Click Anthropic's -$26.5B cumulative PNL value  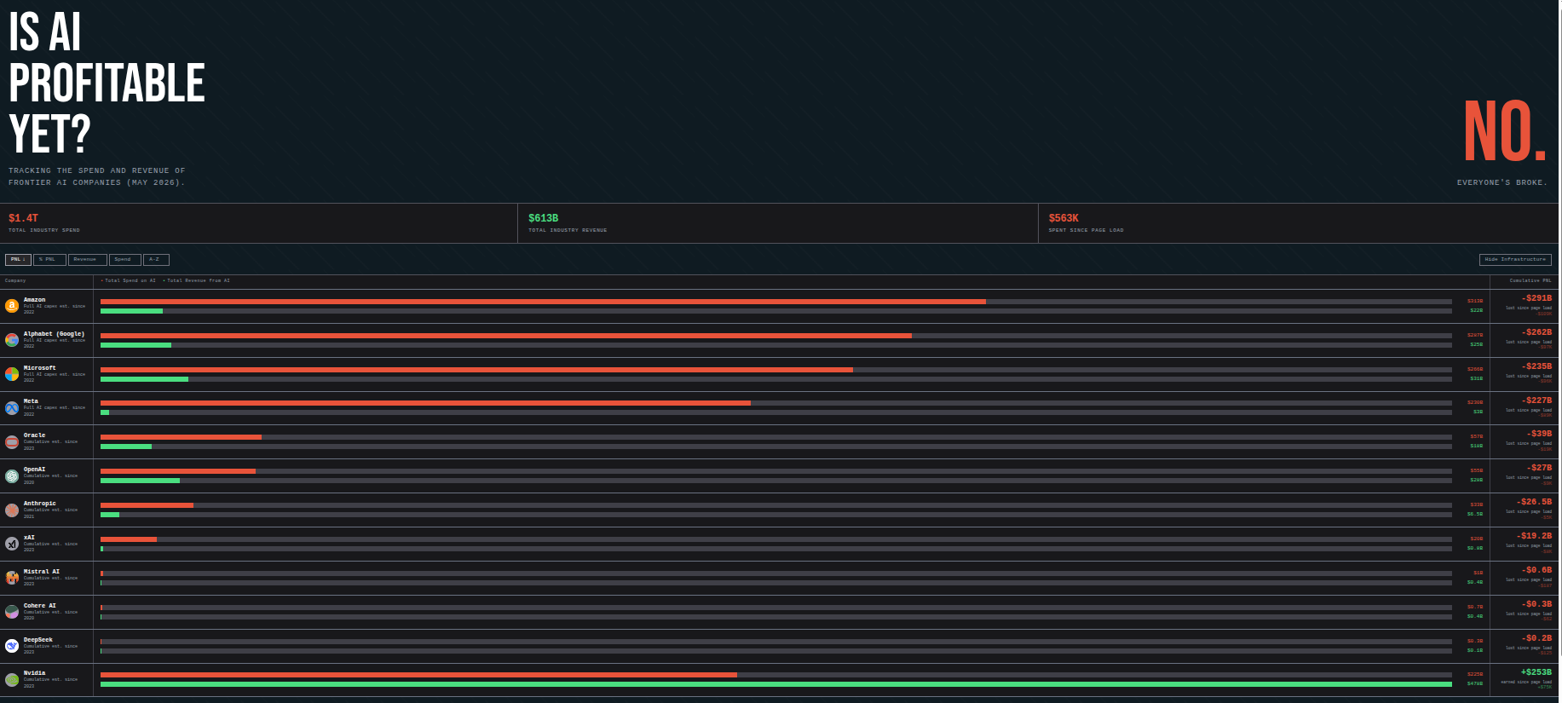click(x=1534, y=502)
